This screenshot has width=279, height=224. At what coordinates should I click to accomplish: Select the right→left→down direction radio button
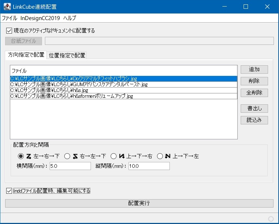tap(67, 156)
